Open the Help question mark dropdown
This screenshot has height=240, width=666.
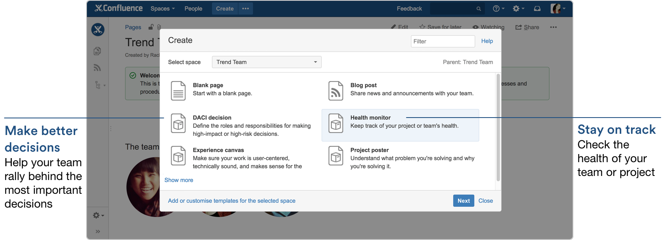point(498,9)
